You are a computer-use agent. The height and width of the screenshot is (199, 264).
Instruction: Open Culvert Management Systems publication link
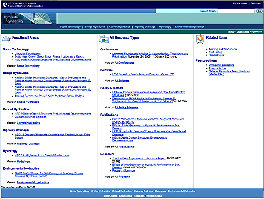point(148,121)
